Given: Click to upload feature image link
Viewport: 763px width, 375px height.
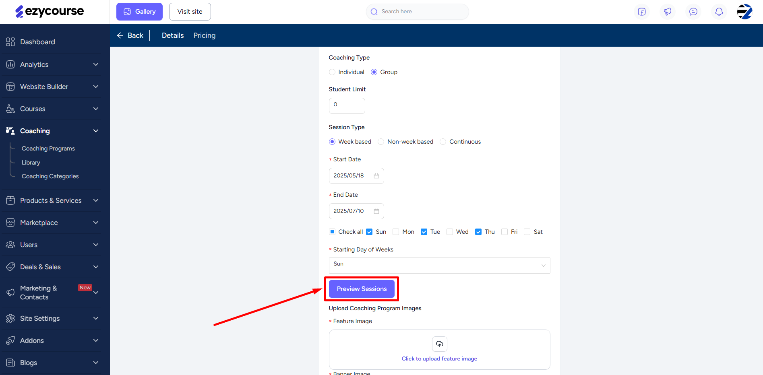Looking at the screenshot, I should click(x=440, y=359).
